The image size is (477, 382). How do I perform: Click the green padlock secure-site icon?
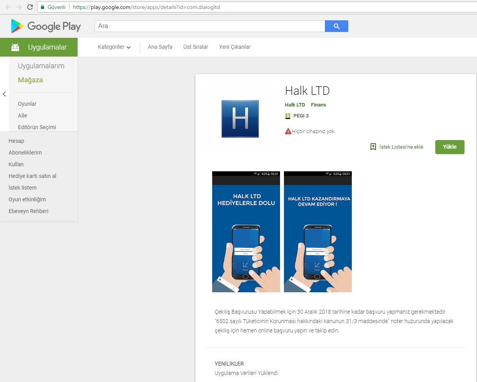pyautogui.click(x=43, y=7)
